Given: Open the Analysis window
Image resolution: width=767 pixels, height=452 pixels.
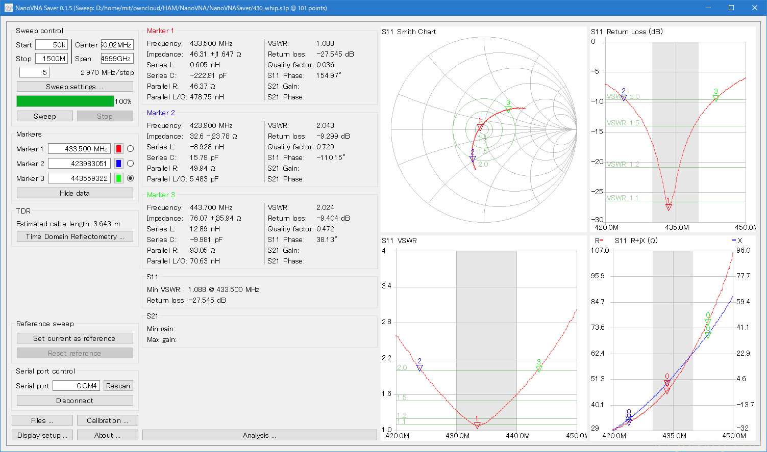Looking at the screenshot, I should click(260, 435).
